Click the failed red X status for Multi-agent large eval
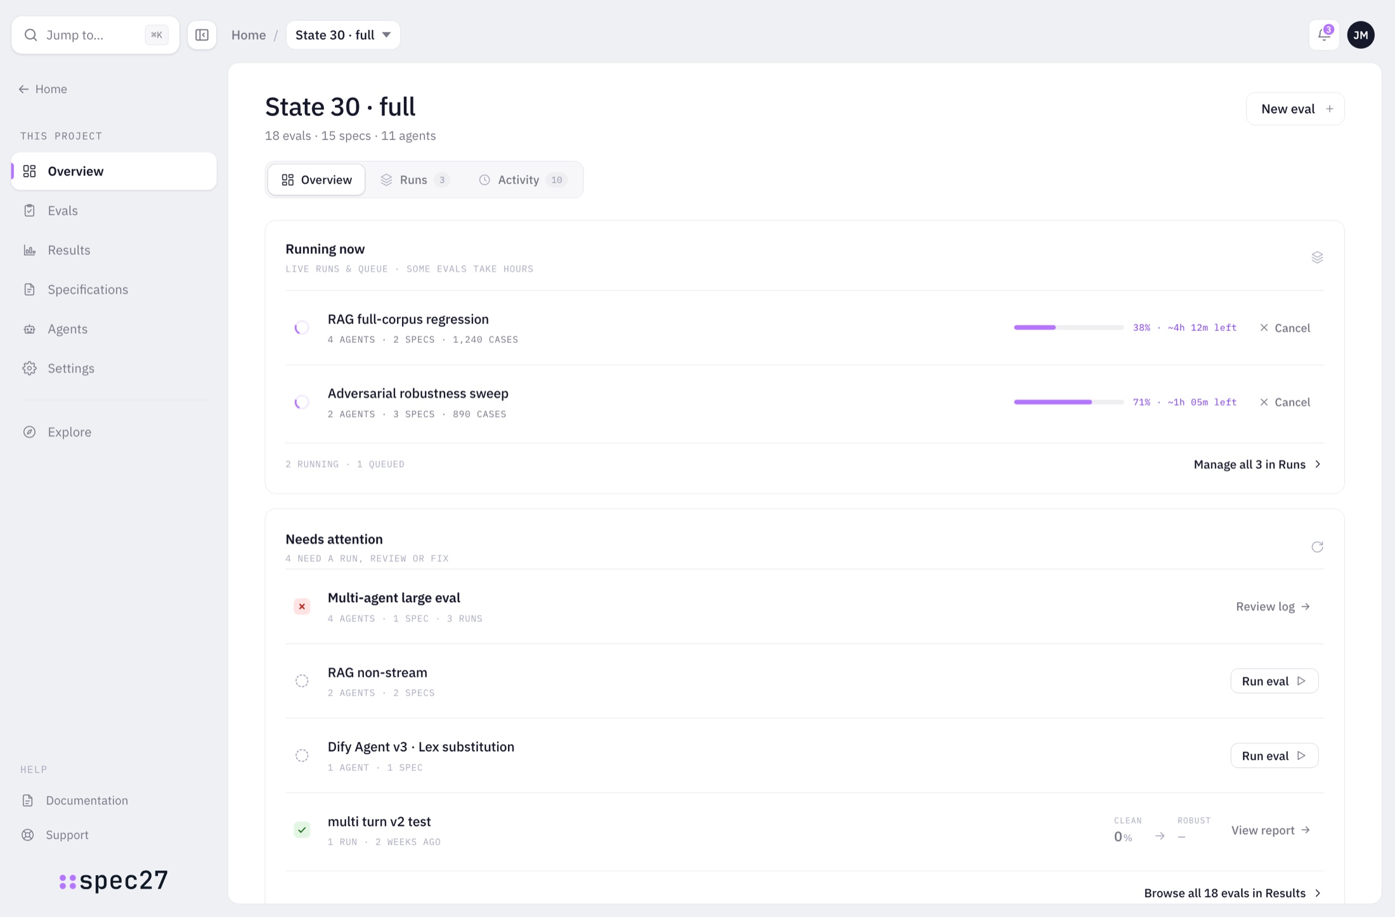The height and width of the screenshot is (917, 1395). [302, 606]
